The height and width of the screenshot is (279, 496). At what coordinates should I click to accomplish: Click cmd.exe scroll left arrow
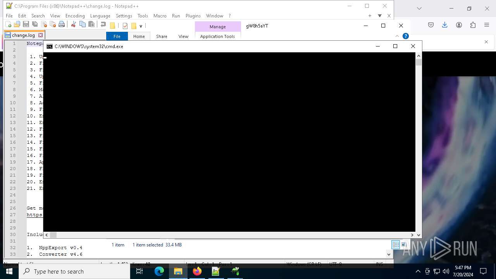point(46,235)
